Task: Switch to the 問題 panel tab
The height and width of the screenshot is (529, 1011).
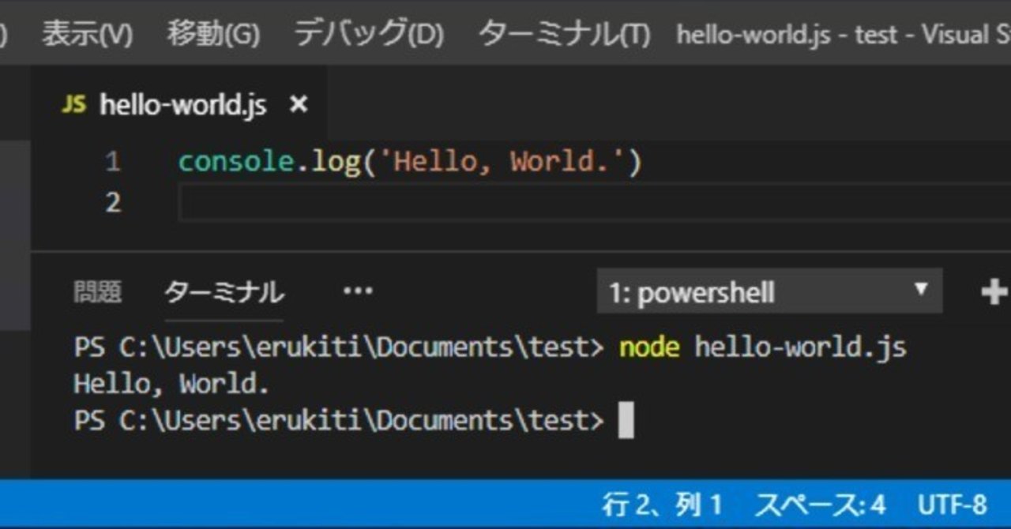Action: pos(96,291)
